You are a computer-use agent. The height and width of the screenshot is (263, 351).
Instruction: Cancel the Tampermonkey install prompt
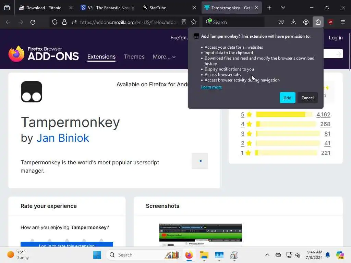(307, 98)
